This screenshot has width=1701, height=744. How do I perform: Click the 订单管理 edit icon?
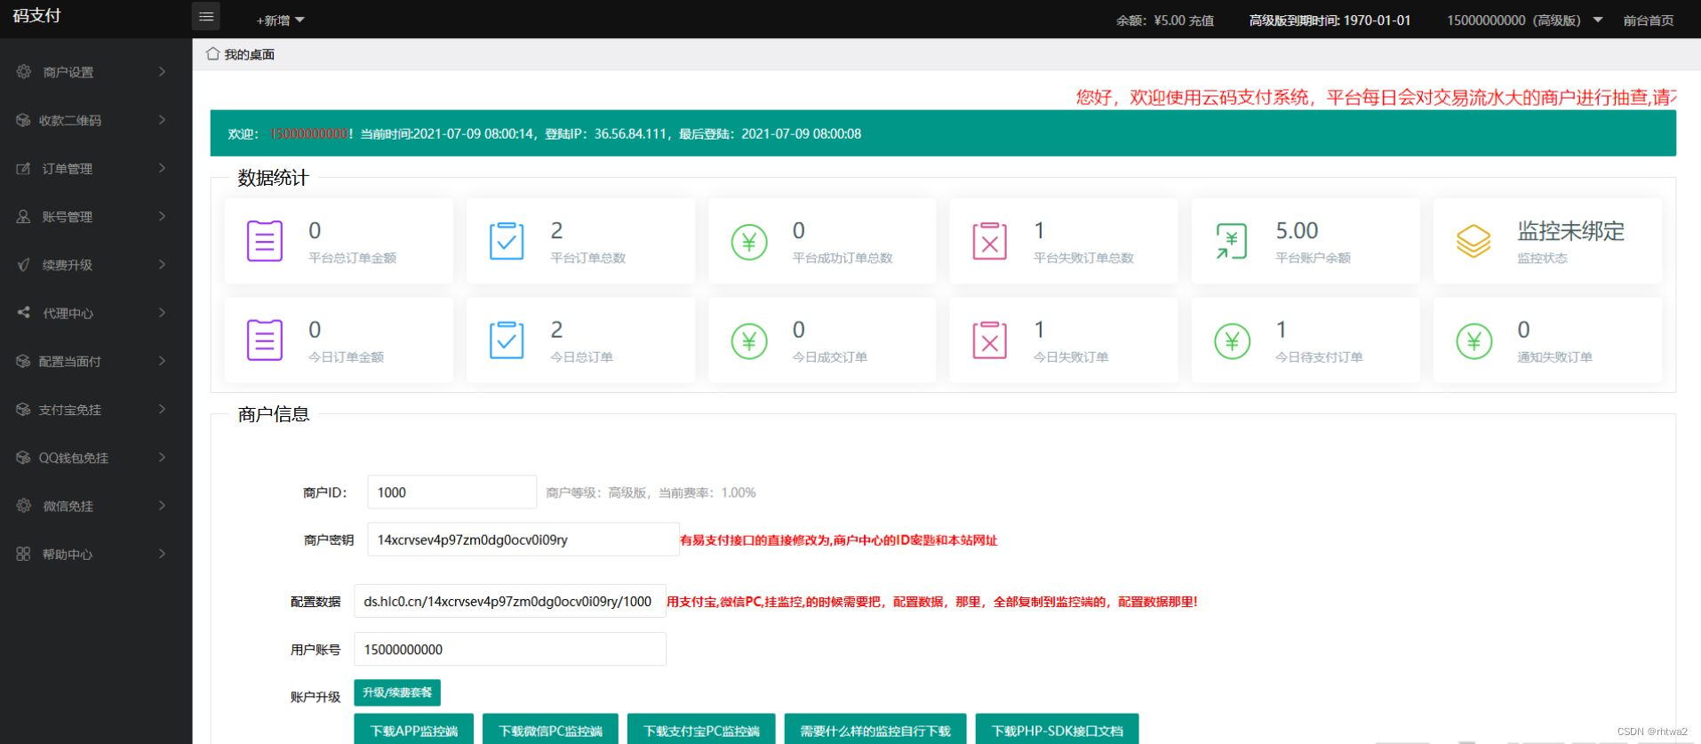point(23,168)
